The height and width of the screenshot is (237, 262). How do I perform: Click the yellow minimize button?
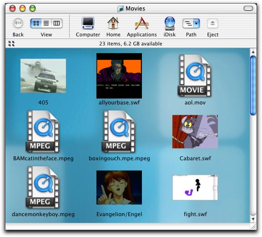click(23, 8)
